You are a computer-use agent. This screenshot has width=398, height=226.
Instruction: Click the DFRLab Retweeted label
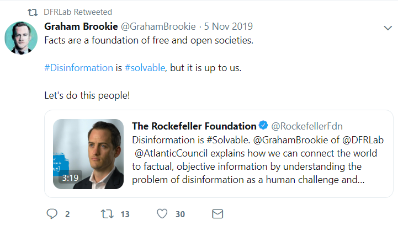tap(78, 12)
